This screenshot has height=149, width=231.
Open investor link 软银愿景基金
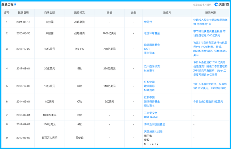coord(152,45)
